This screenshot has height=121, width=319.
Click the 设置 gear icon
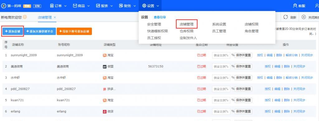pos(144,6)
